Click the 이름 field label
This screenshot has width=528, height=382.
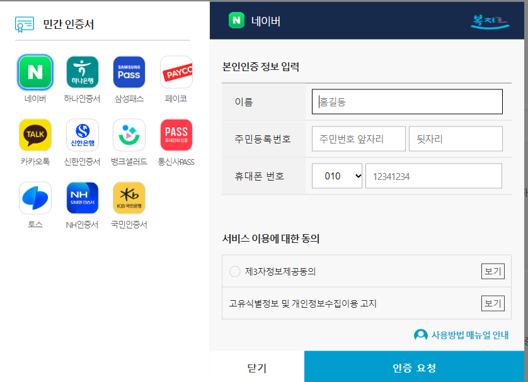[244, 102]
